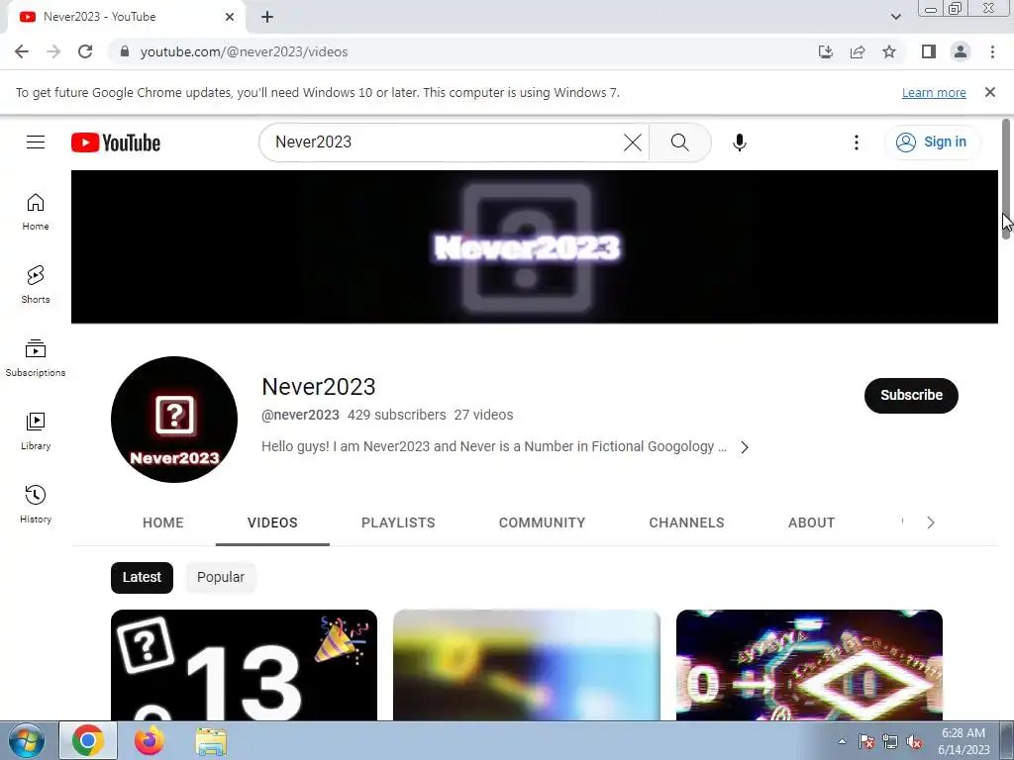1014x760 pixels.
Task: Click the Sign in button
Action: 933,142
